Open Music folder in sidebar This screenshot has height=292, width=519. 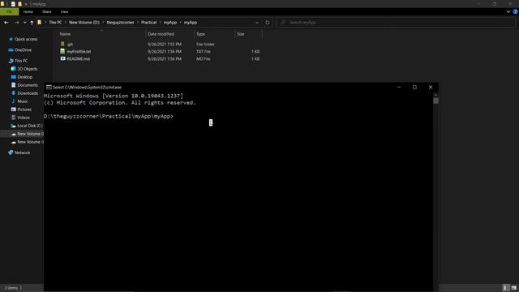(23, 101)
